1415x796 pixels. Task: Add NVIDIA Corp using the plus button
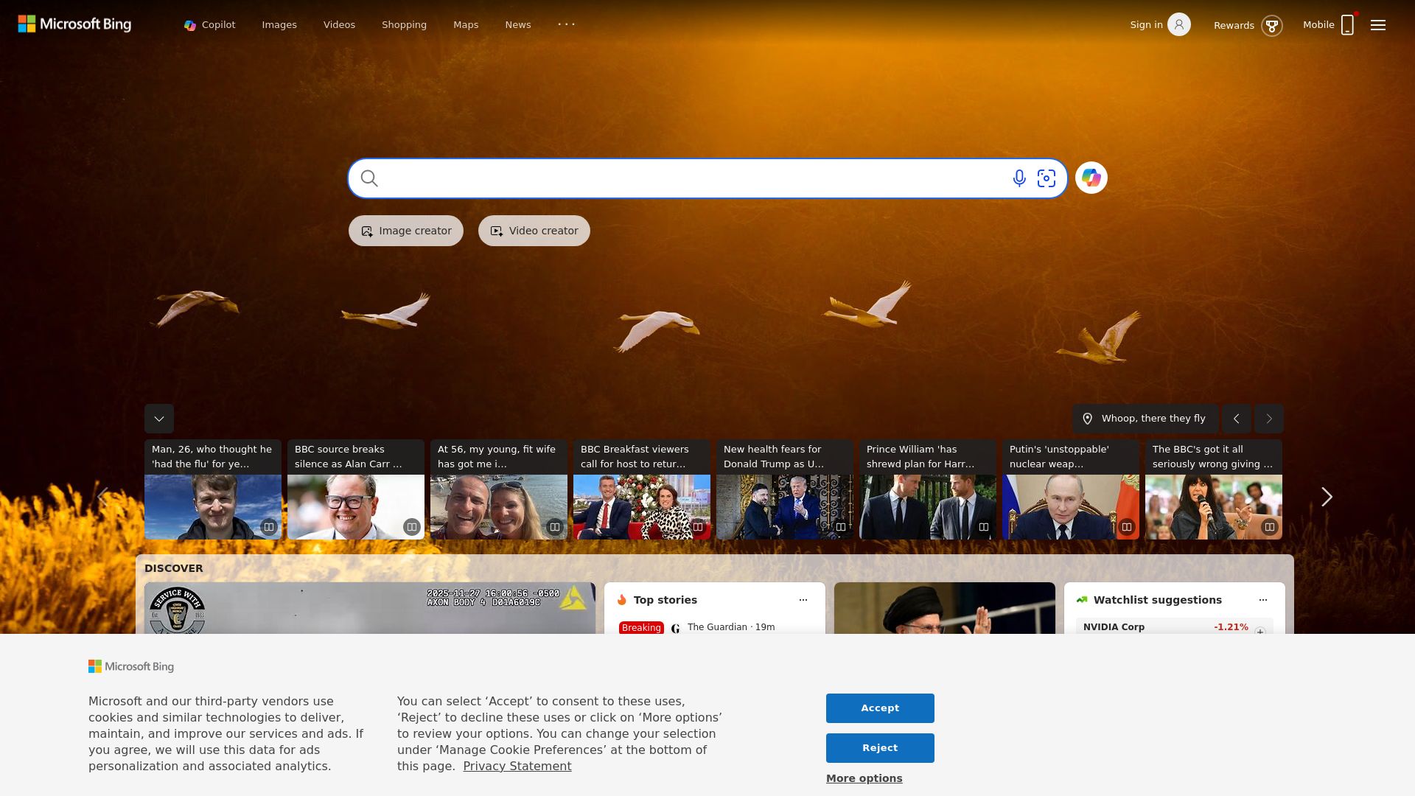[x=1261, y=631]
